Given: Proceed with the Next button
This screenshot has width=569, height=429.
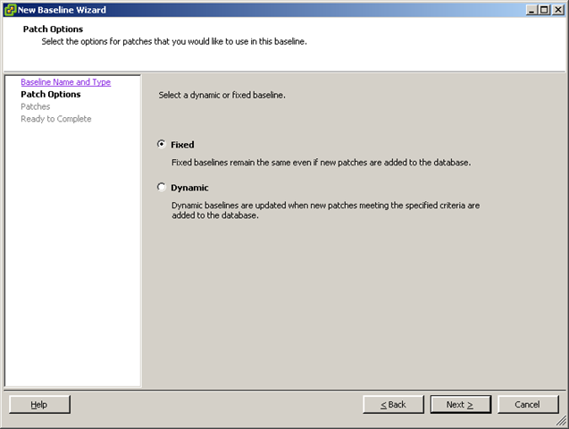Looking at the screenshot, I should (x=460, y=404).
